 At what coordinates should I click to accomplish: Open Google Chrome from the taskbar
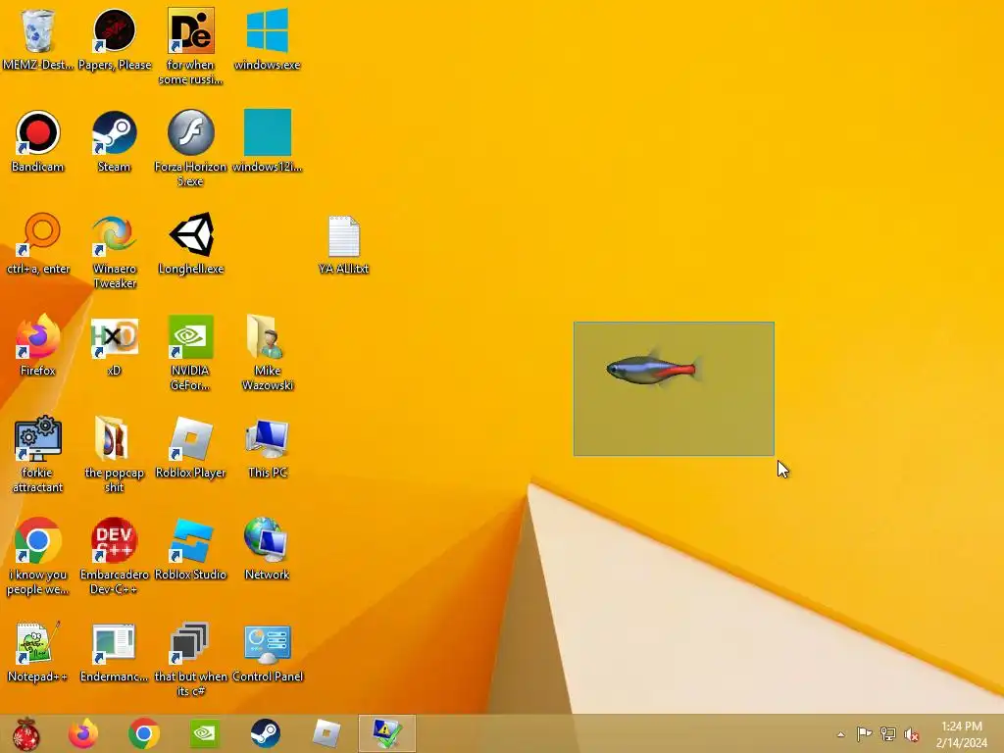[144, 733]
